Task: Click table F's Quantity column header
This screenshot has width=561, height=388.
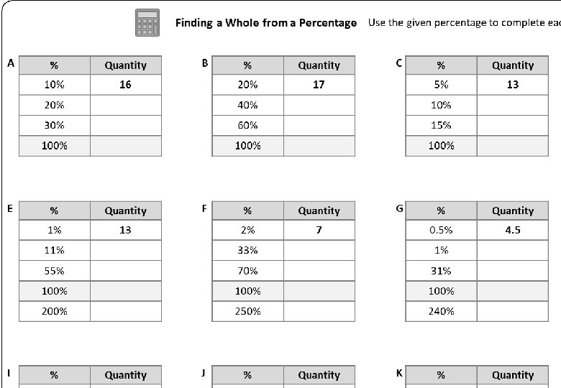Action: pos(319,211)
